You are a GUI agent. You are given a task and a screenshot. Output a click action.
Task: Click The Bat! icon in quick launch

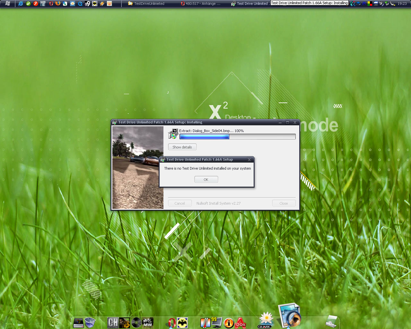click(95, 4)
